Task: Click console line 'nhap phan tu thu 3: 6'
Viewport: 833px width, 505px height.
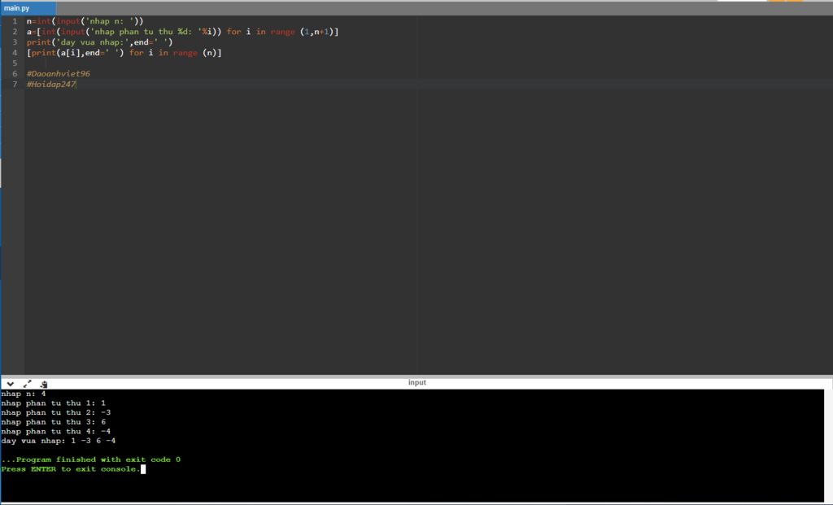Action: pyautogui.click(x=53, y=422)
